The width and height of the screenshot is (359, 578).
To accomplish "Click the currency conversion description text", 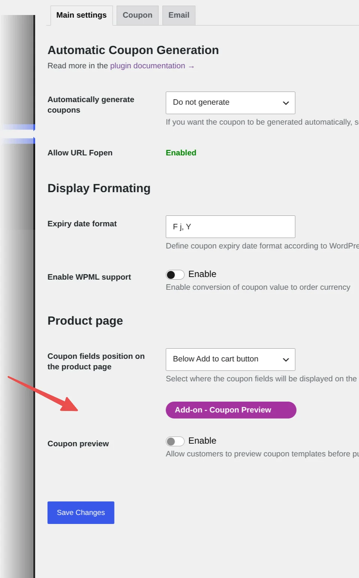I will click(x=258, y=287).
